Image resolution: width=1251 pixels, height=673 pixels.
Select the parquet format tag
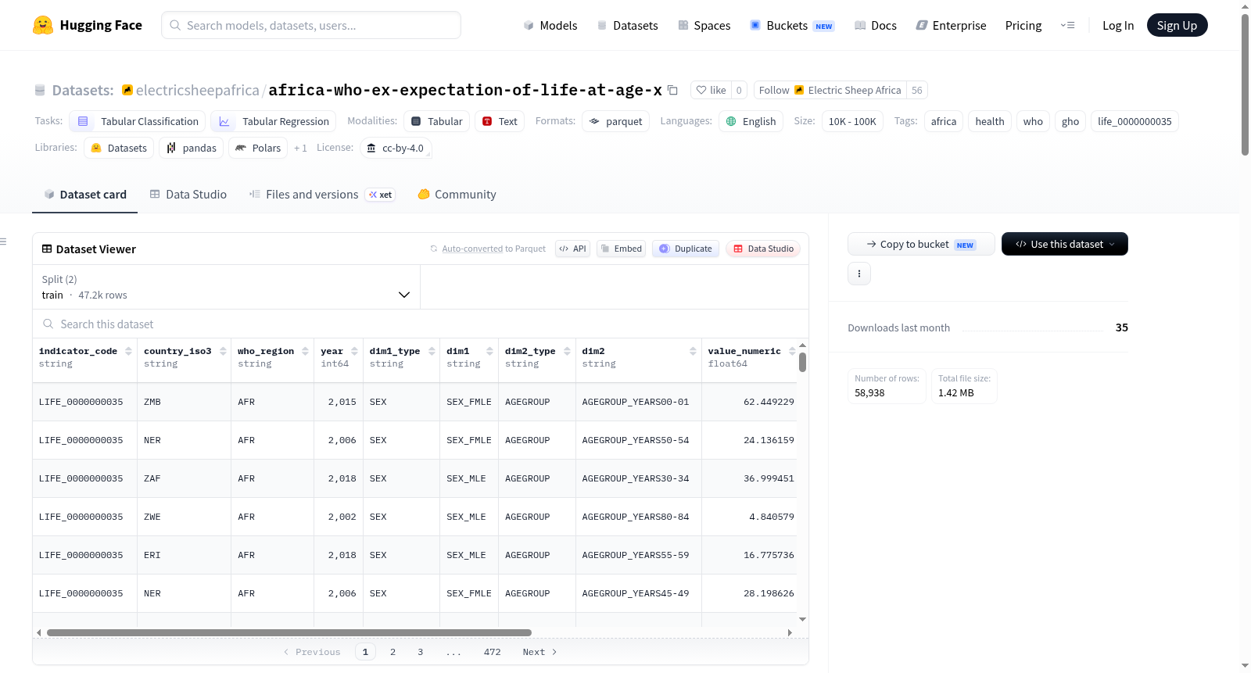pos(615,121)
